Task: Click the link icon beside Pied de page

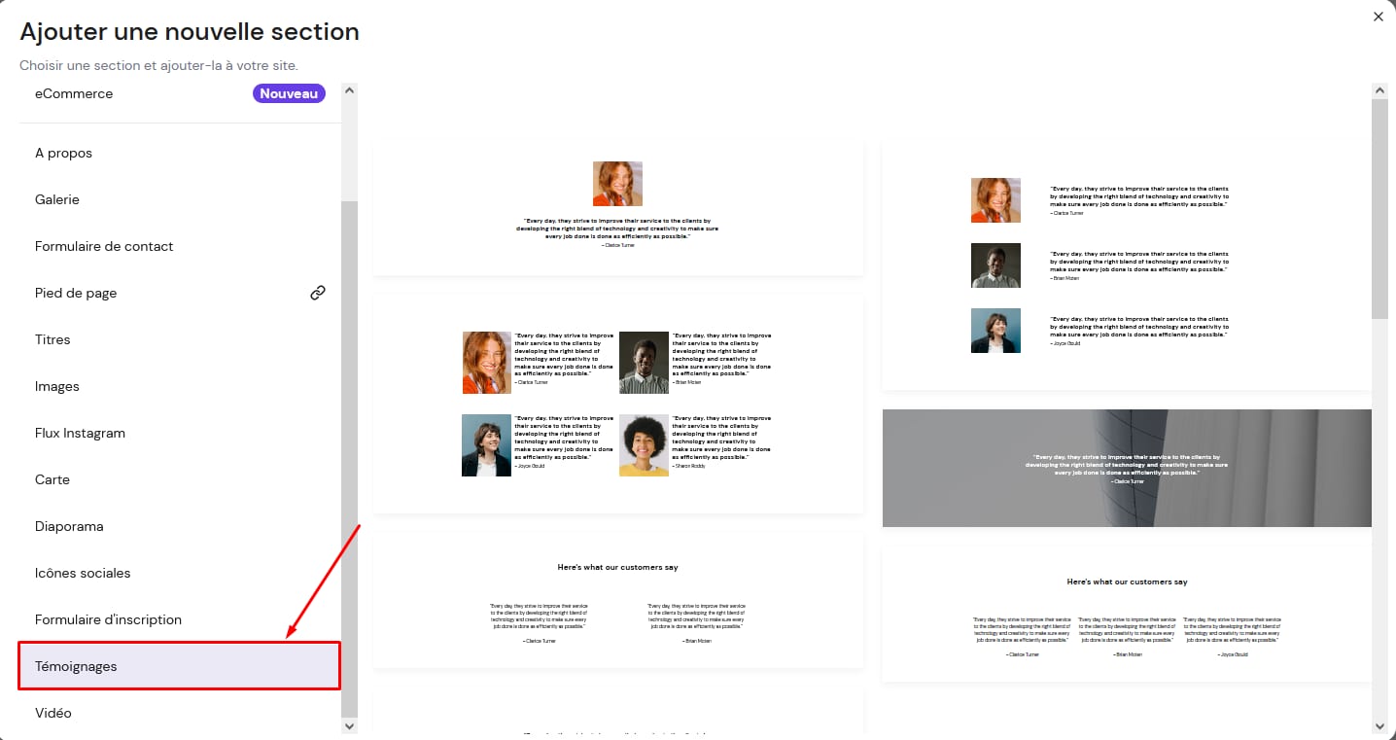Action: pos(317,293)
